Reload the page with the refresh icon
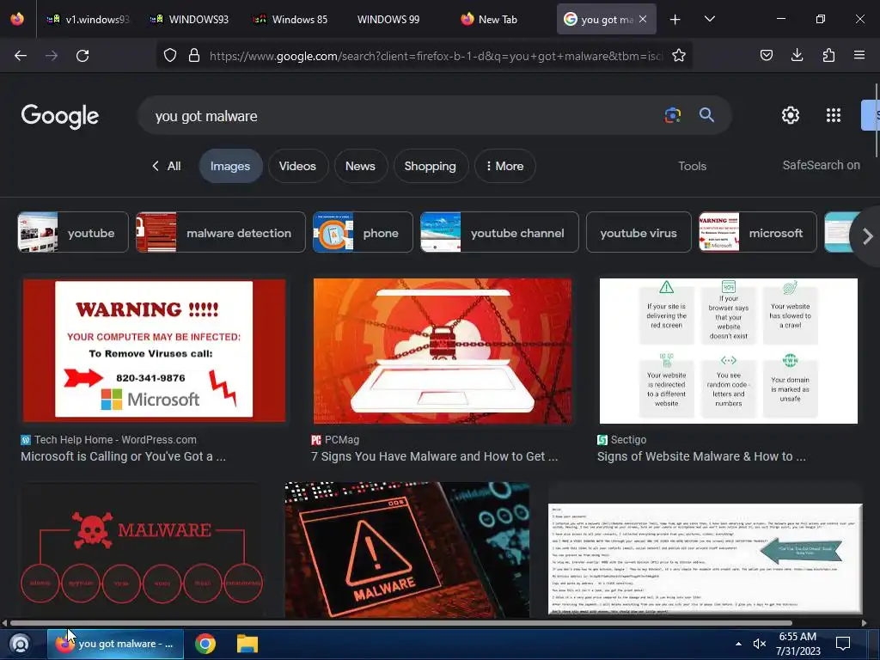This screenshot has height=660, width=880. click(x=82, y=56)
